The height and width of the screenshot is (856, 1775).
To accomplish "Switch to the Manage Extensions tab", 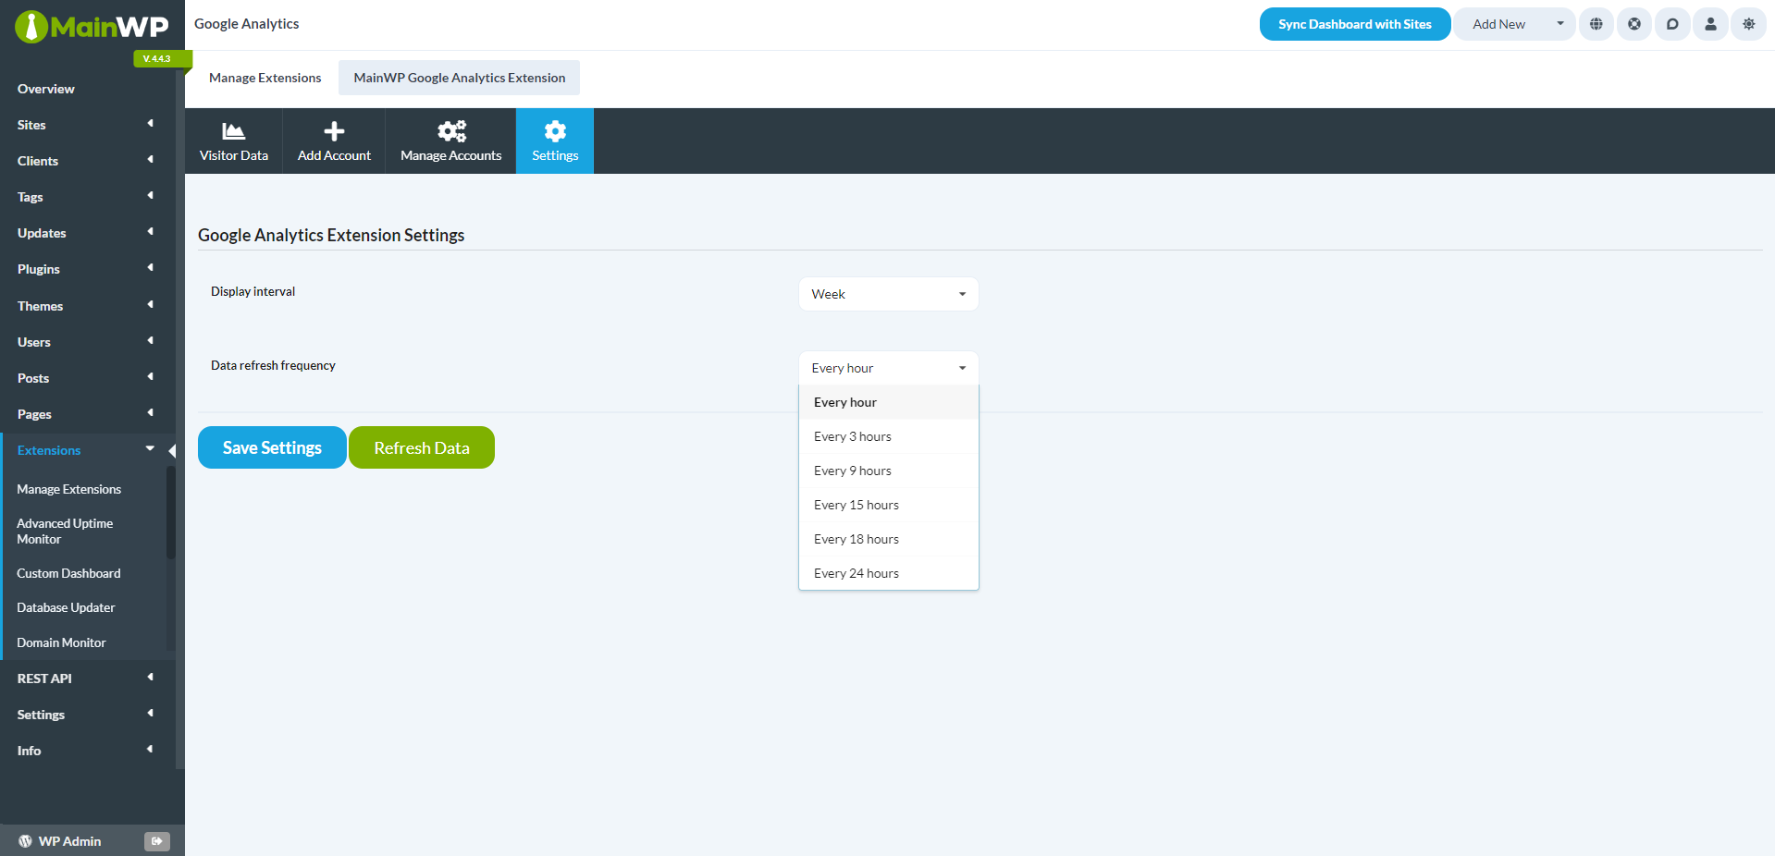I will click(265, 78).
